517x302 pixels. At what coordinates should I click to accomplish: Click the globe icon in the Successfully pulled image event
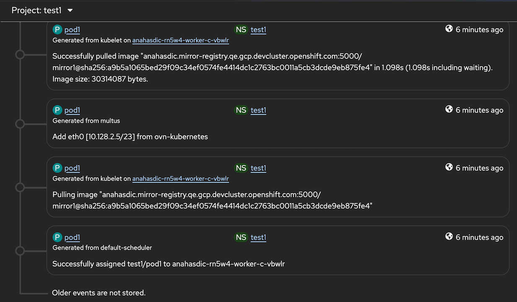(x=449, y=29)
